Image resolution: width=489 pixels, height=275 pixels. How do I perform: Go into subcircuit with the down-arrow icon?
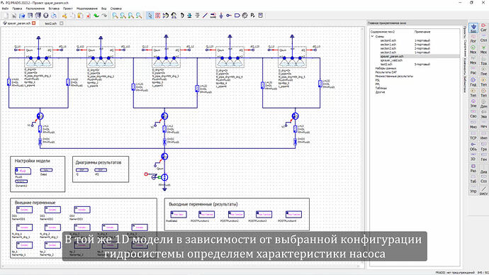tap(189, 16)
